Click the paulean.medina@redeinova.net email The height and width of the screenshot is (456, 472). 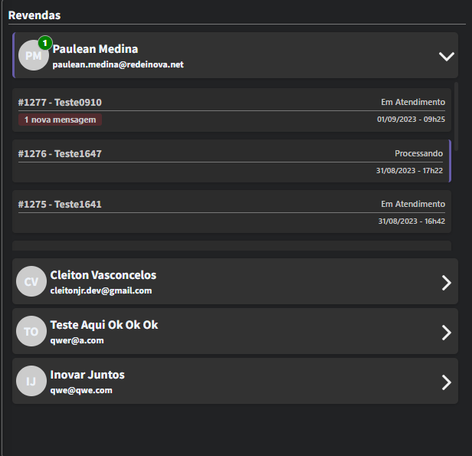pos(118,64)
